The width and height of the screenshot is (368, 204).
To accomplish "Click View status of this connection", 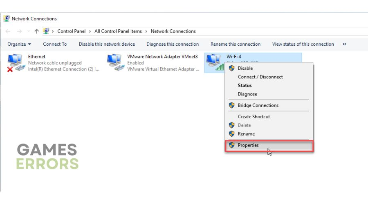I will coord(303,44).
